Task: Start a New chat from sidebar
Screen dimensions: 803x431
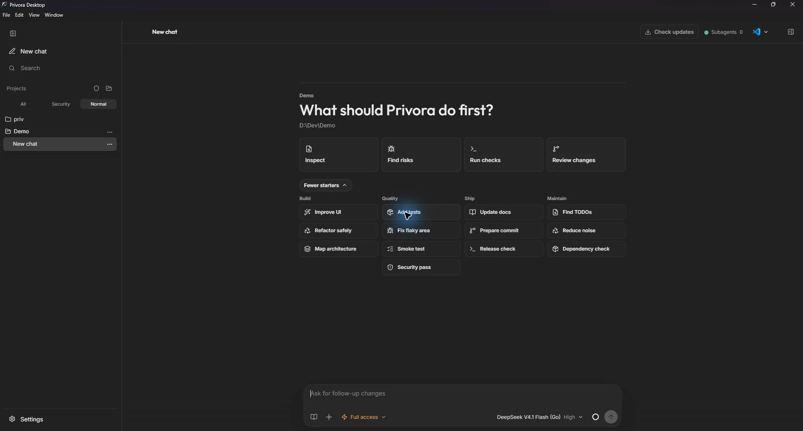Action: pos(60,51)
